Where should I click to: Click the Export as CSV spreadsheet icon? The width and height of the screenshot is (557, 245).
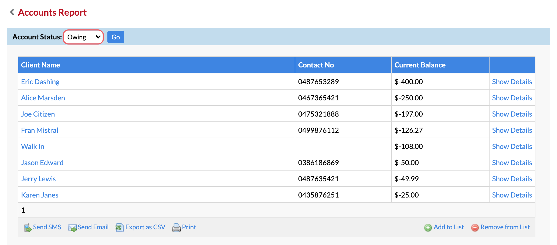[x=120, y=228]
